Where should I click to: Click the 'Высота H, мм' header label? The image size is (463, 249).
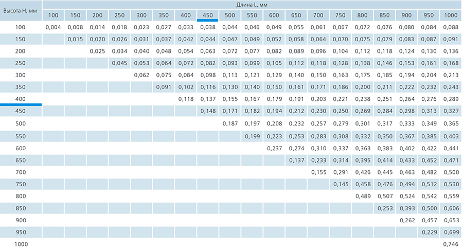pyautogui.click(x=20, y=11)
